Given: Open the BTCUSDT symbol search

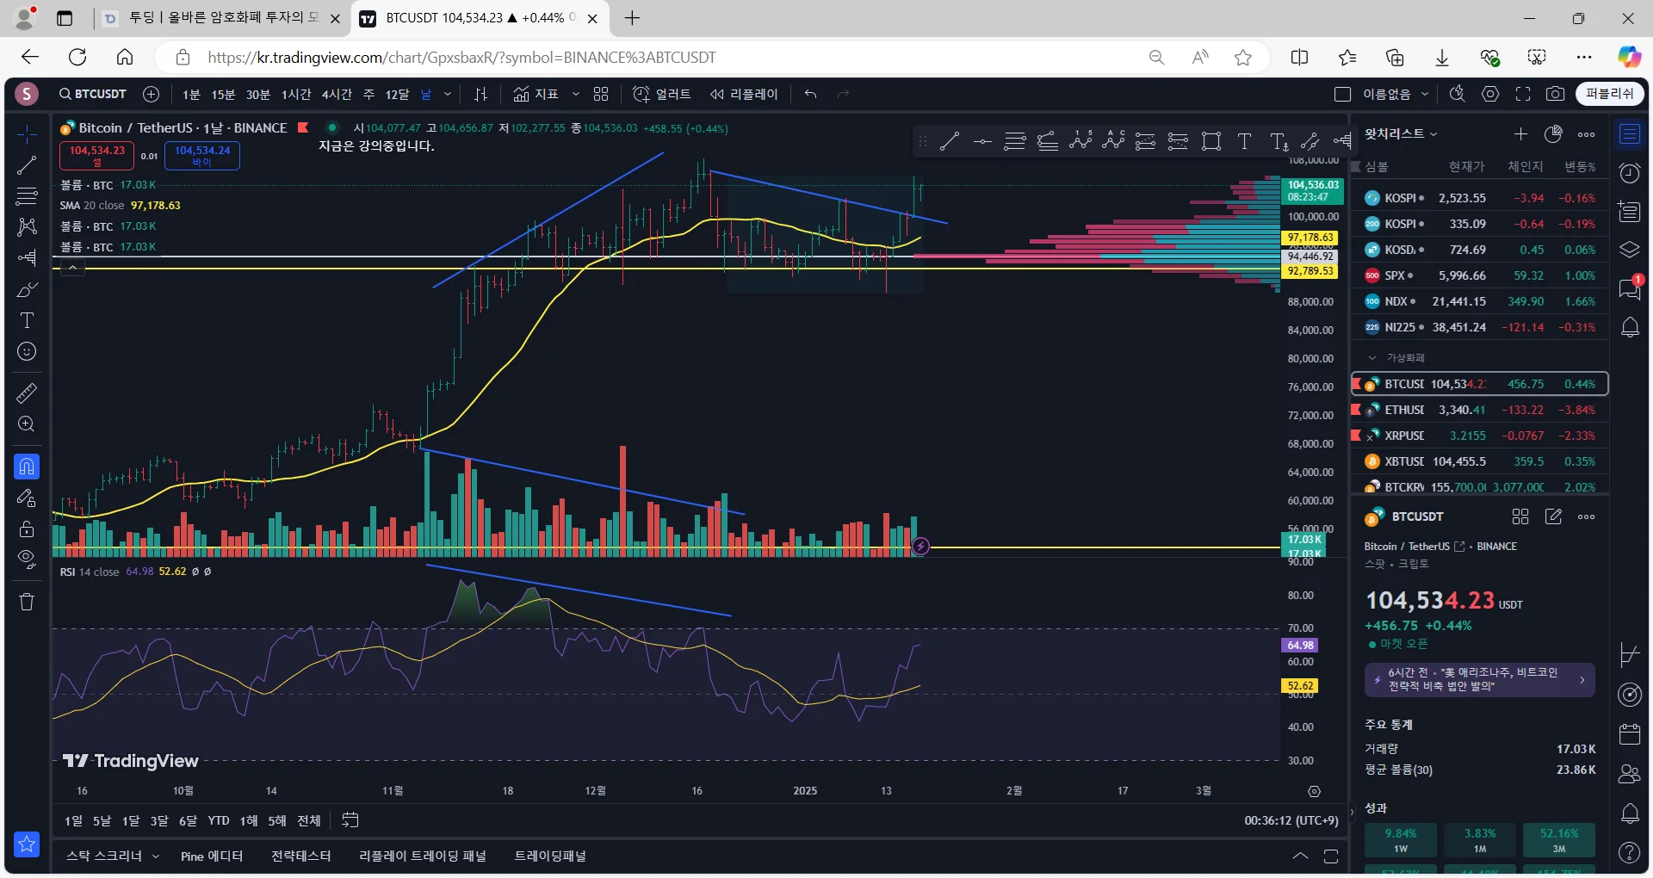Looking at the screenshot, I should tap(93, 94).
